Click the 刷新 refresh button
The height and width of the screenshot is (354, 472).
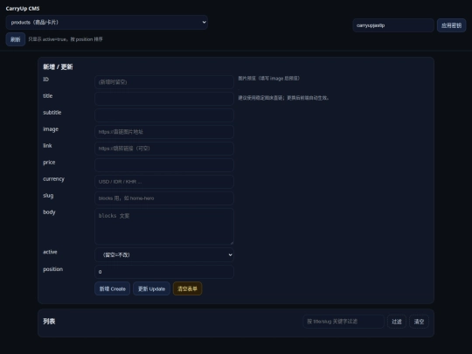click(x=16, y=39)
